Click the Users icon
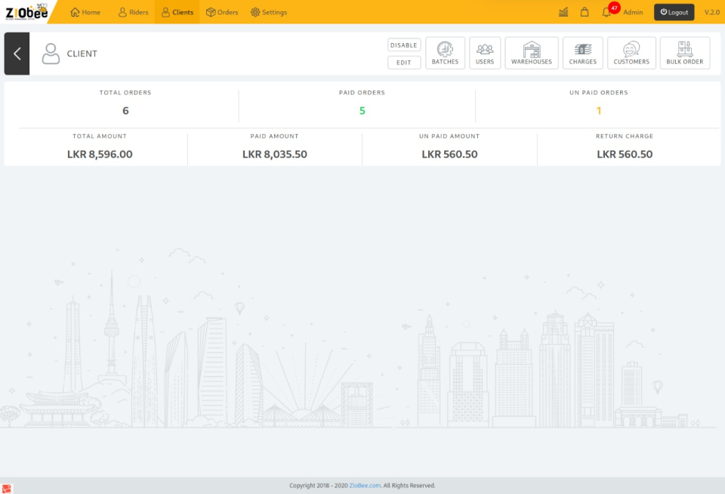The image size is (725, 494). pyautogui.click(x=485, y=51)
